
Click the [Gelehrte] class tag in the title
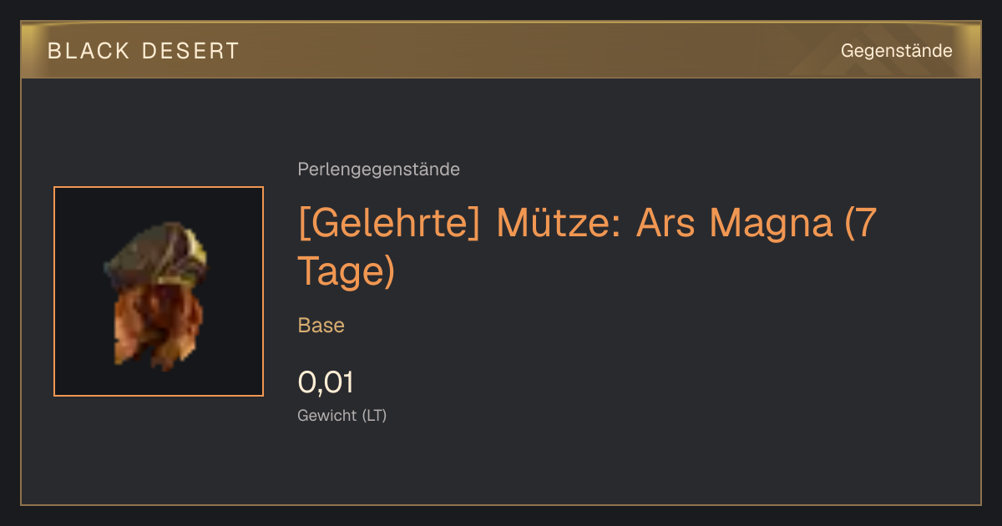[x=388, y=225]
